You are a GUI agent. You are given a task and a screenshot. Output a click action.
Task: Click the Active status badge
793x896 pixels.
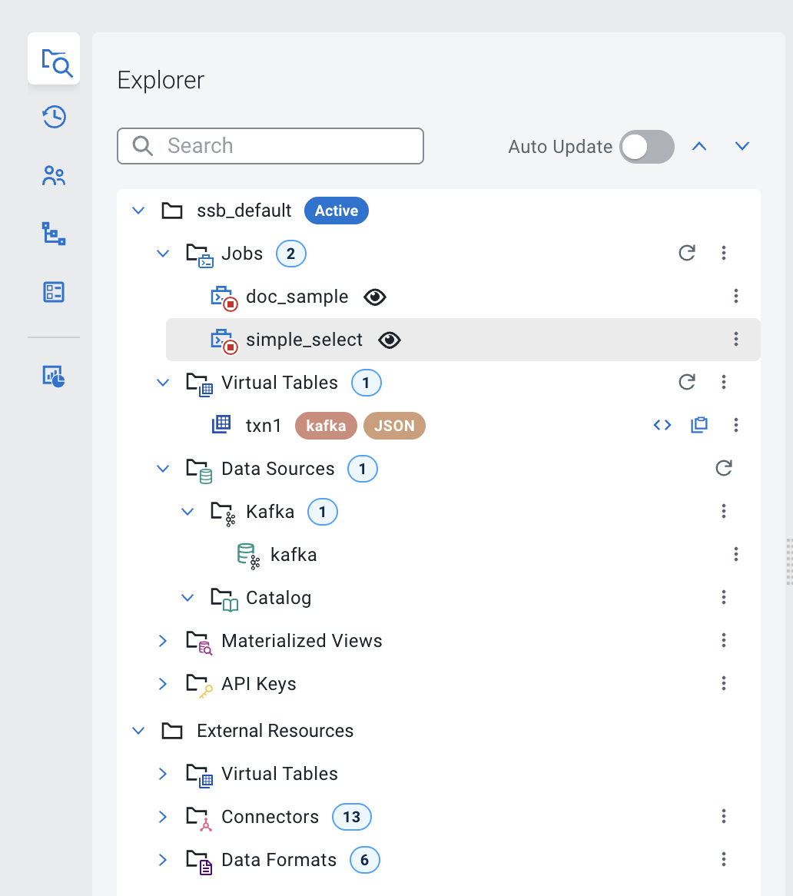click(336, 210)
